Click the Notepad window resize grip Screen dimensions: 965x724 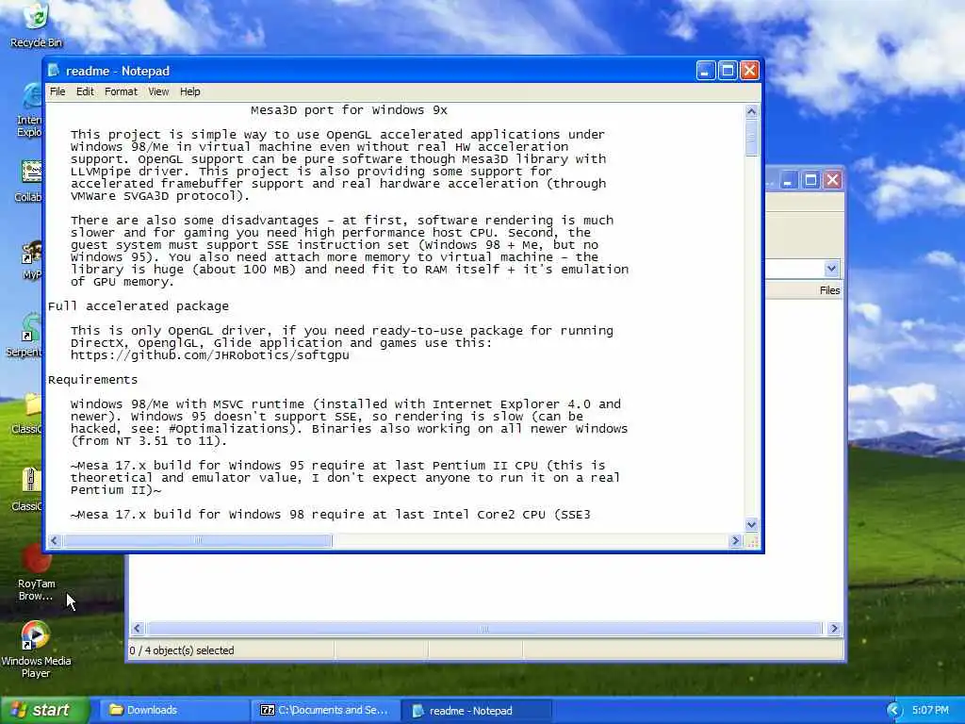[751, 541]
